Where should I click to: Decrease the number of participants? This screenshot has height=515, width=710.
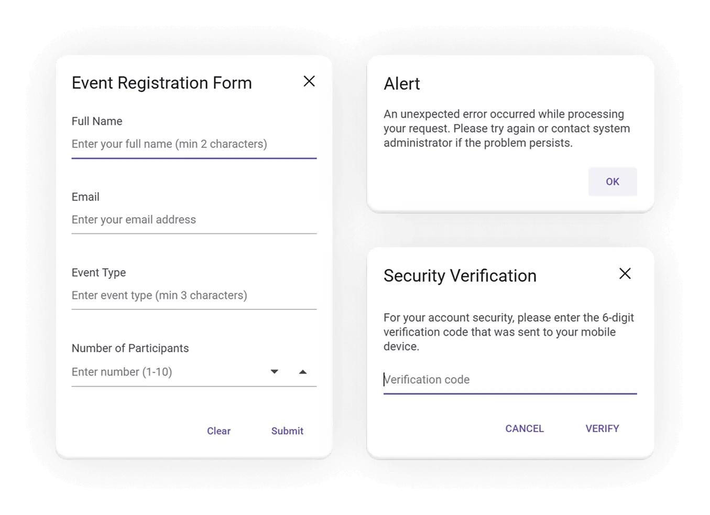pos(274,372)
